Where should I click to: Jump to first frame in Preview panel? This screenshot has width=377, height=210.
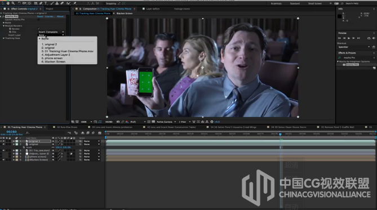(339, 38)
